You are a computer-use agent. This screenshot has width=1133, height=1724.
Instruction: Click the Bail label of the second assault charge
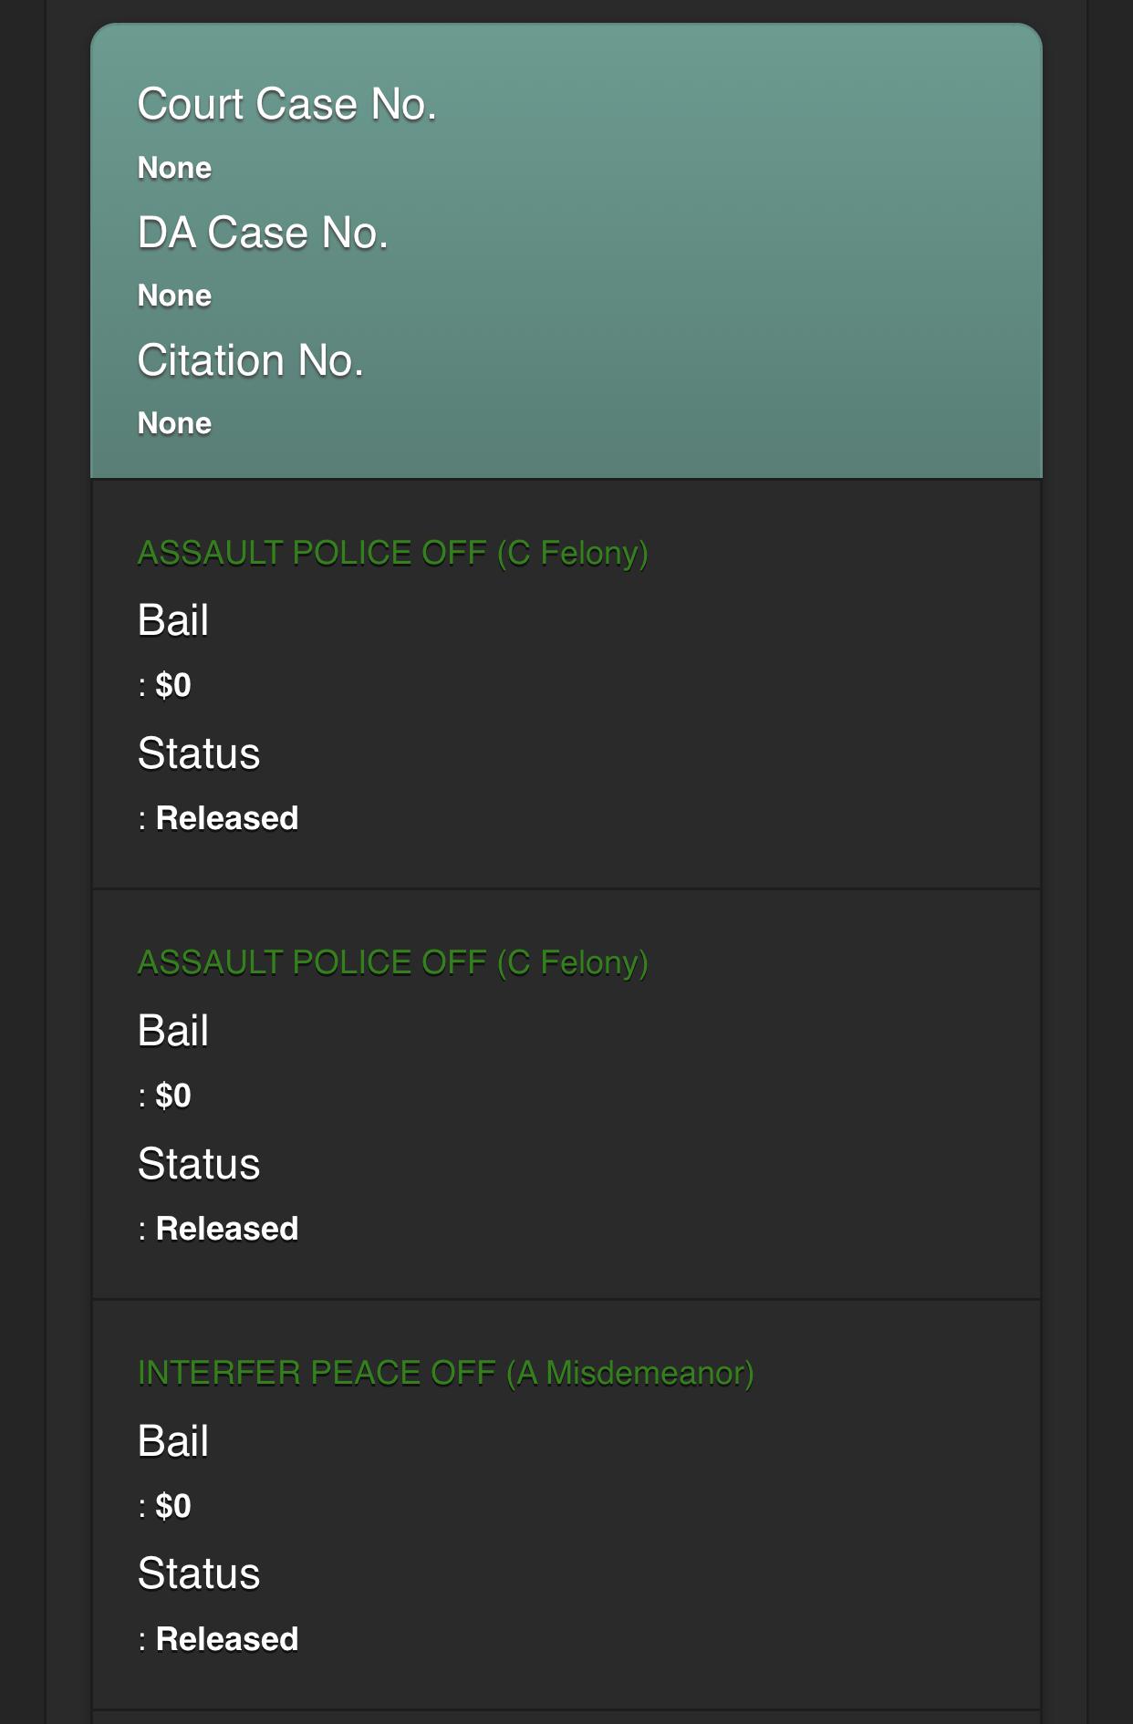[173, 1031]
